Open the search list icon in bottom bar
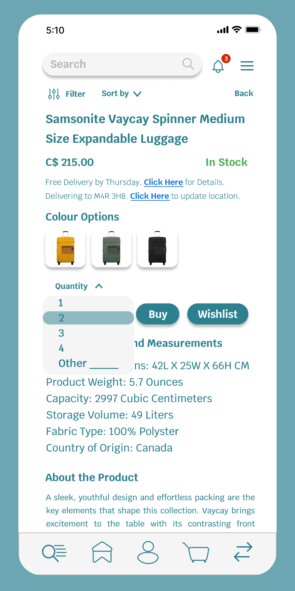The height and width of the screenshot is (591, 295). pos(54,552)
